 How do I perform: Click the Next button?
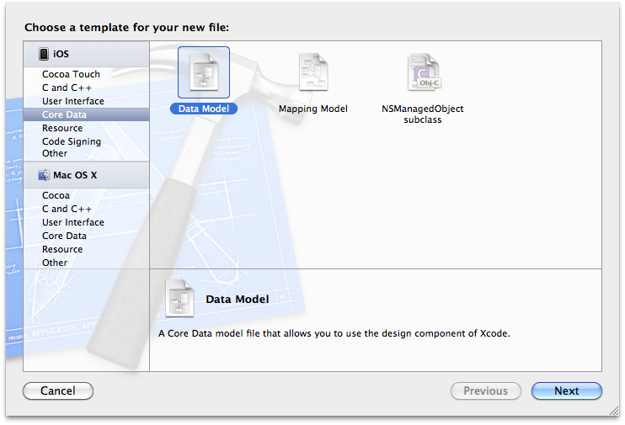(567, 390)
